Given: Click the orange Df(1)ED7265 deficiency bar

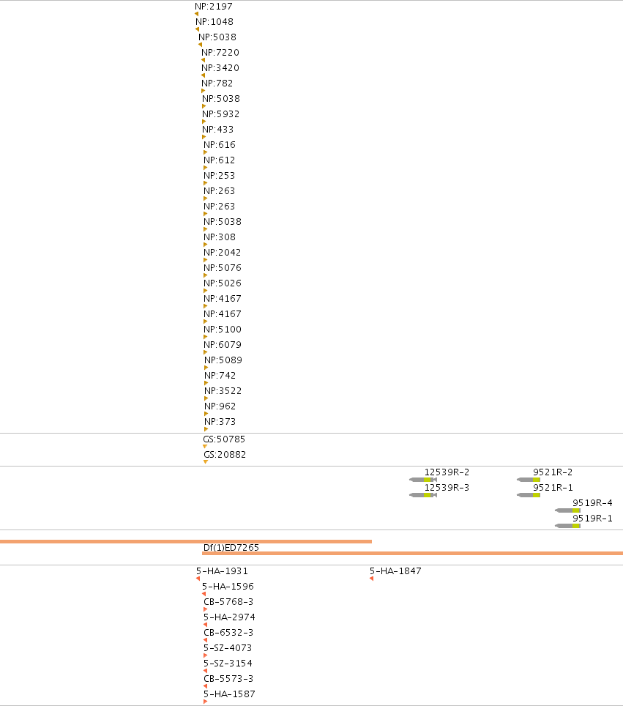Looking at the screenshot, I should (412, 554).
